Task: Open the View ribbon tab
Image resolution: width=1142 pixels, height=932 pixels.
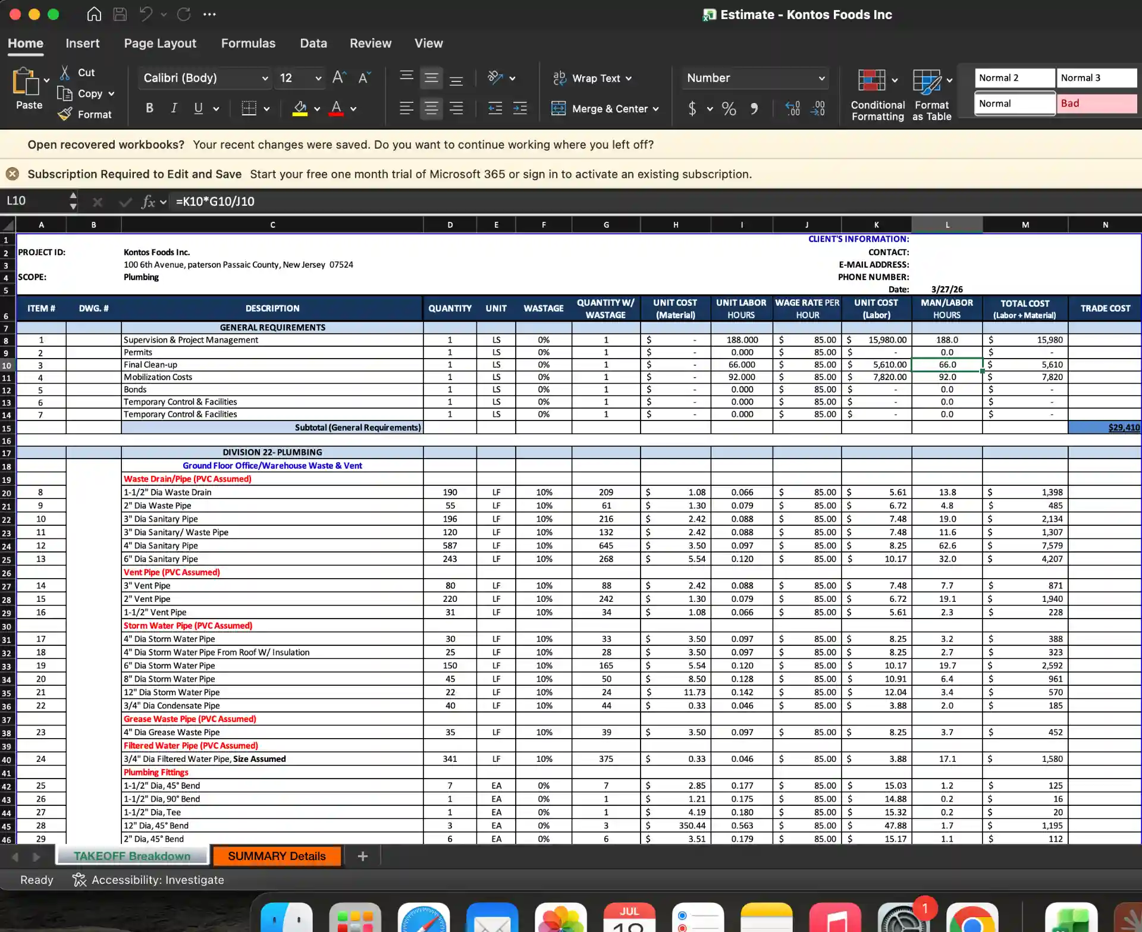Action: (x=428, y=43)
